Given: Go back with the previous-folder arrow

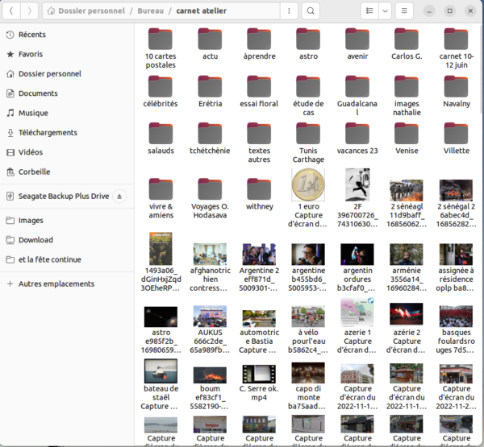Looking at the screenshot, I should 11,11.
